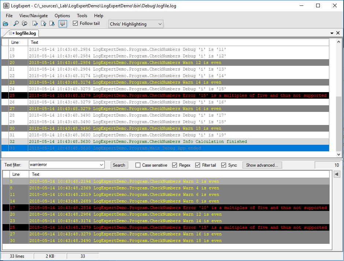Select filter result line 14 Warn 8 is even
The height and width of the screenshot is (261, 344).
tap(166, 201)
